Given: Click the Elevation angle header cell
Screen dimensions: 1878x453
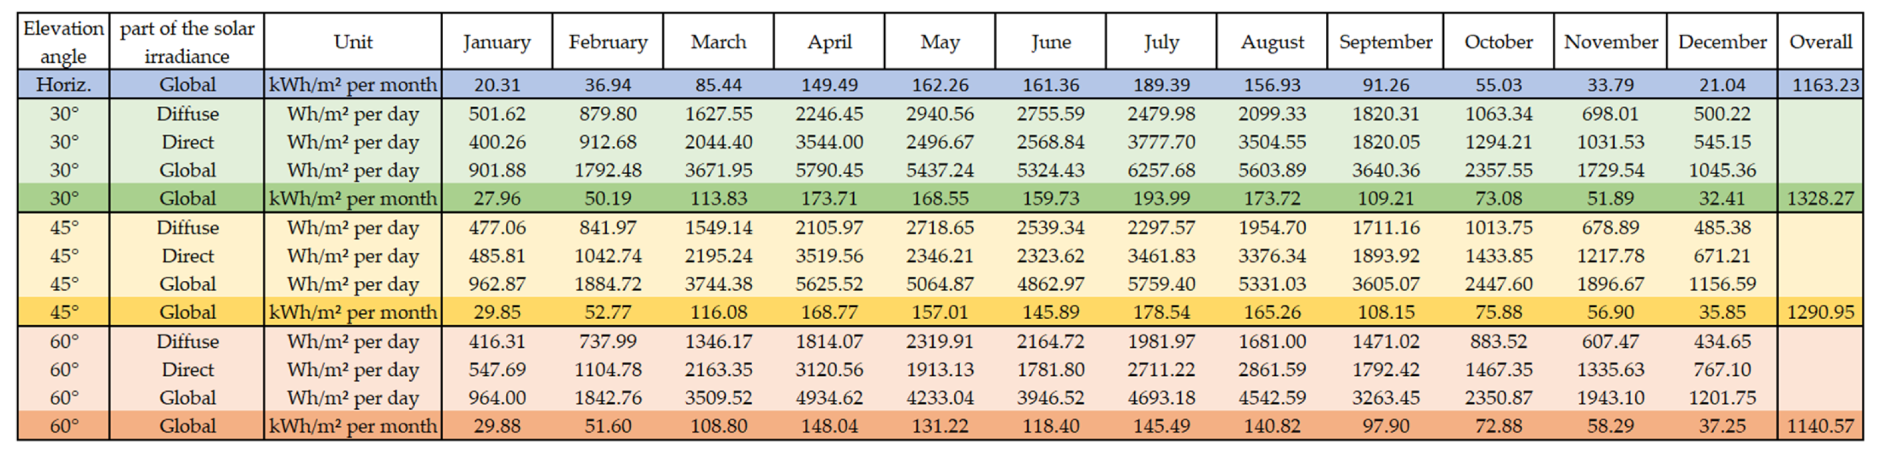Looking at the screenshot, I should [63, 42].
